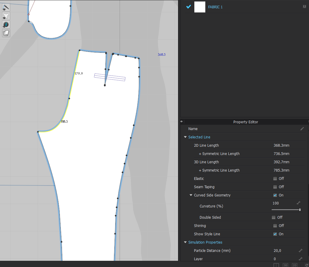Disable the Show Style Line checkbox
This screenshot has width=309, height=267.
[275, 234]
